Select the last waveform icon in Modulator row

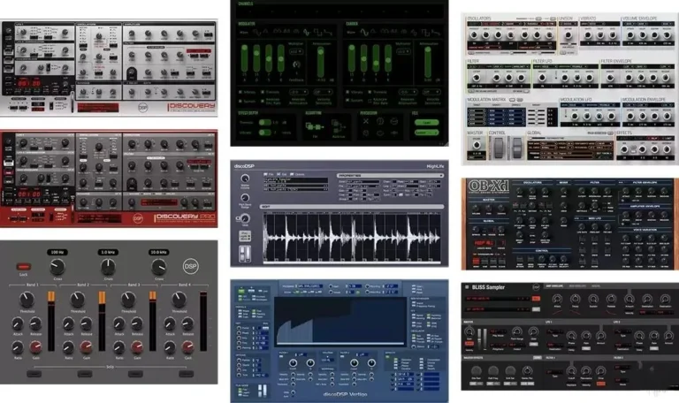(328, 32)
